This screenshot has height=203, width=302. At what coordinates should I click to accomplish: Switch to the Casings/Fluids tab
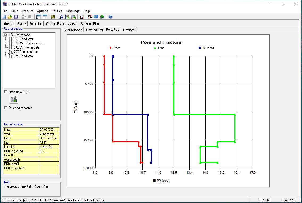coord(55,24)
